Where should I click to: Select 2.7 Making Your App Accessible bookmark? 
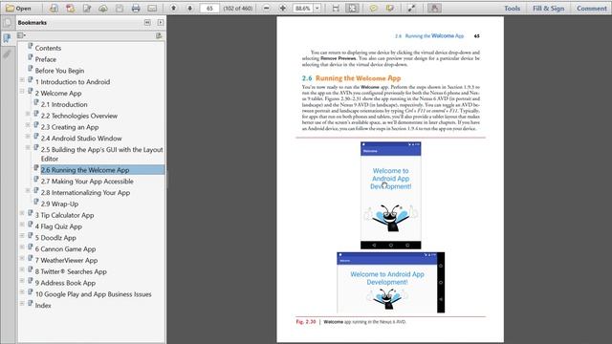pos(87,182)
